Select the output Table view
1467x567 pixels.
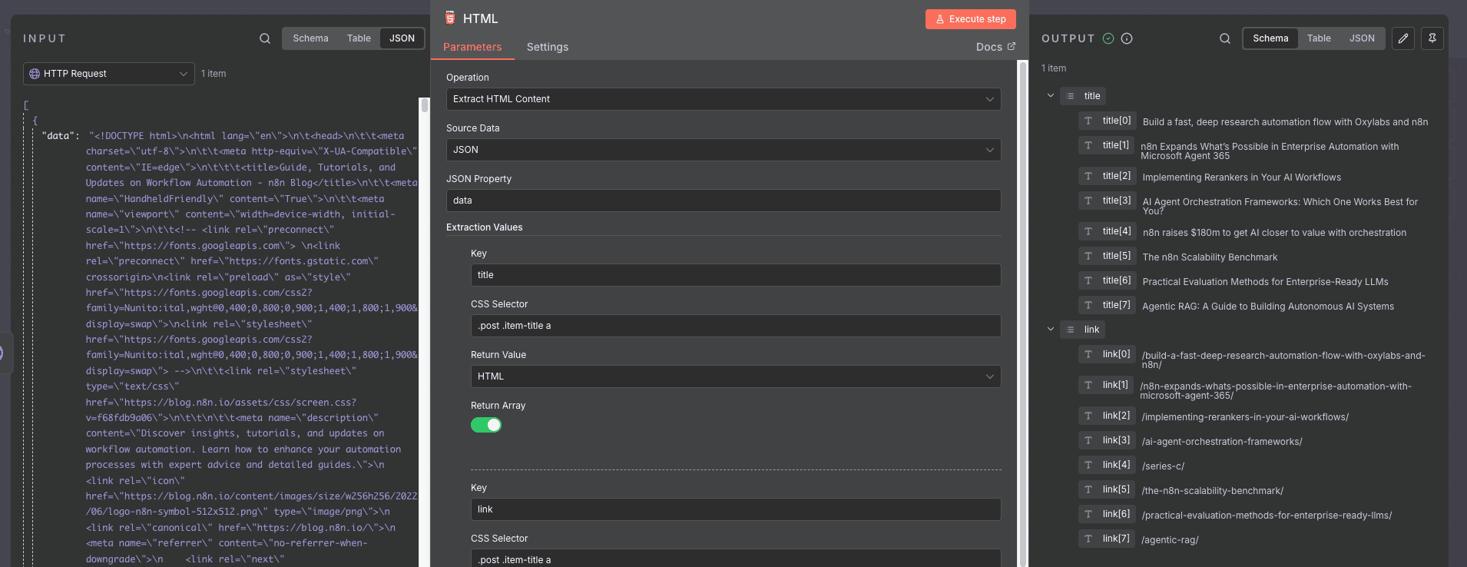point(1319,38)
